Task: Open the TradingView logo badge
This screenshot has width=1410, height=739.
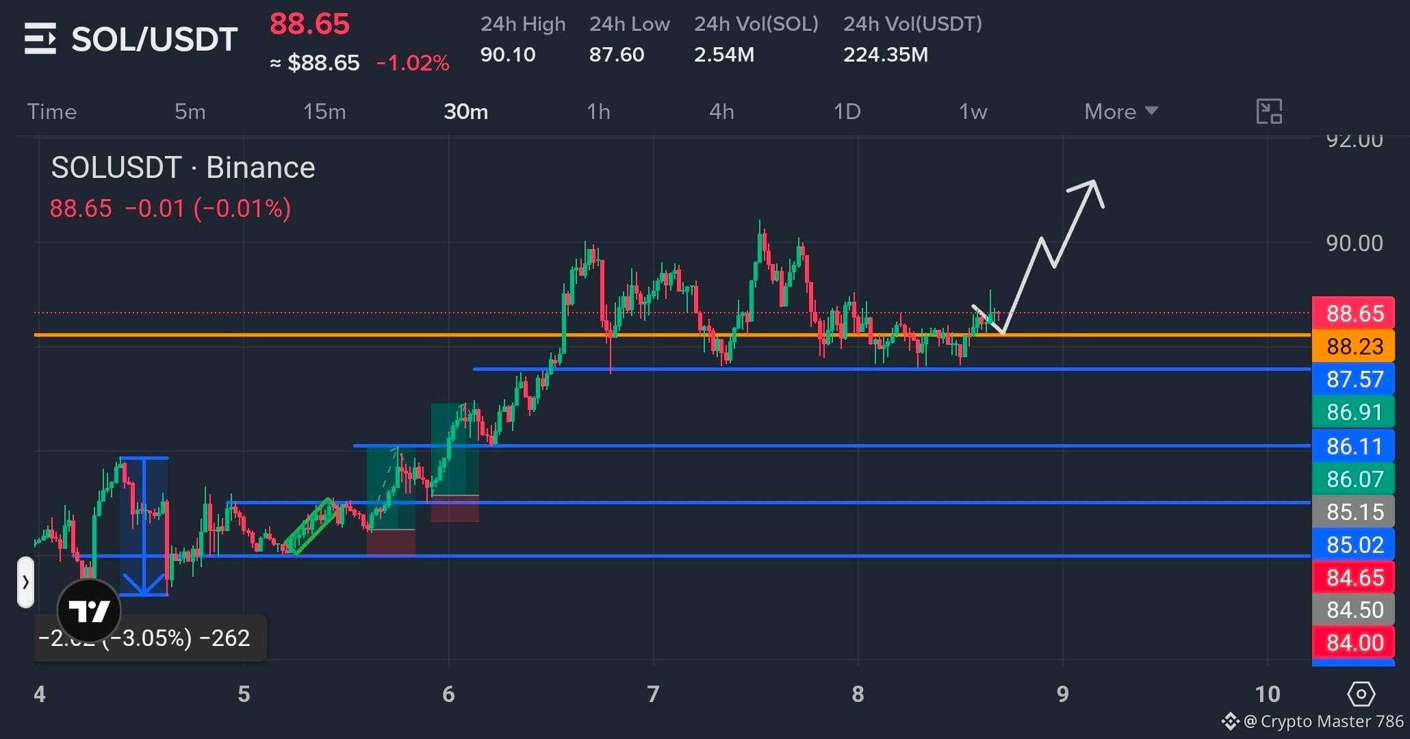Action: pyautogui.click(x=89, y=610)
